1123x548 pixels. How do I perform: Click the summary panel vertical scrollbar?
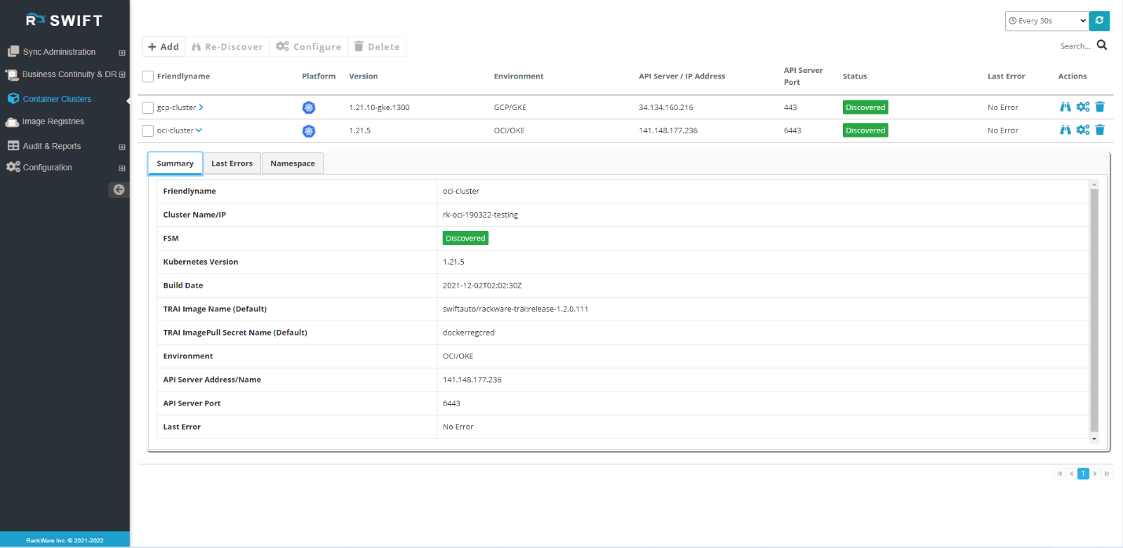coord(1094,310)
